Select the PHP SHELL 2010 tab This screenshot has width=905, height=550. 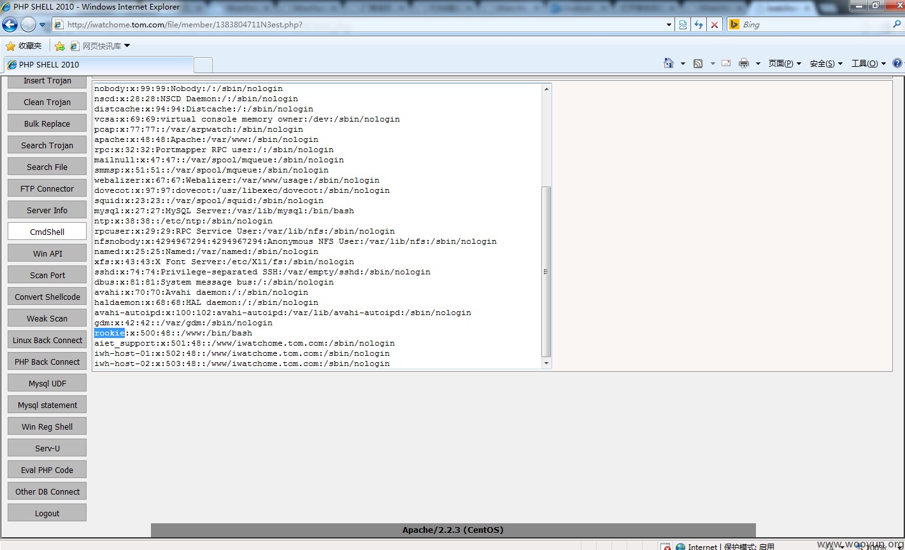pyautogui.click(x=98, y=64)
